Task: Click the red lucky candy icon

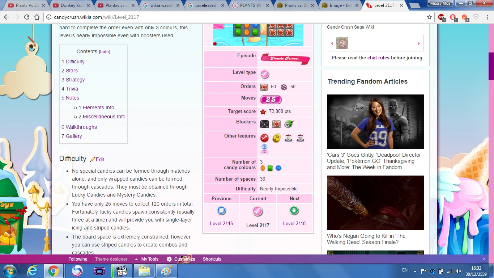Action: point(264,138)
